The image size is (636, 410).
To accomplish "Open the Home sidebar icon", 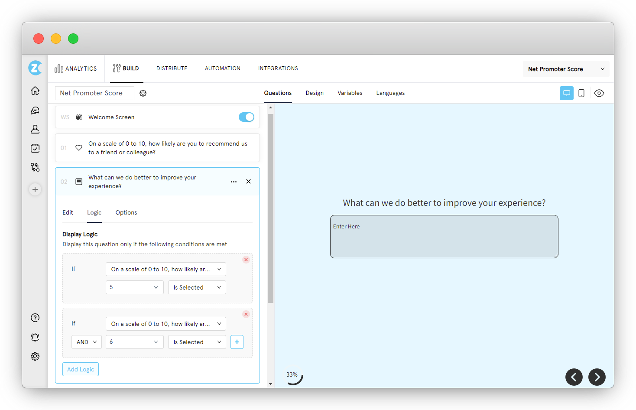I will 35,91.
